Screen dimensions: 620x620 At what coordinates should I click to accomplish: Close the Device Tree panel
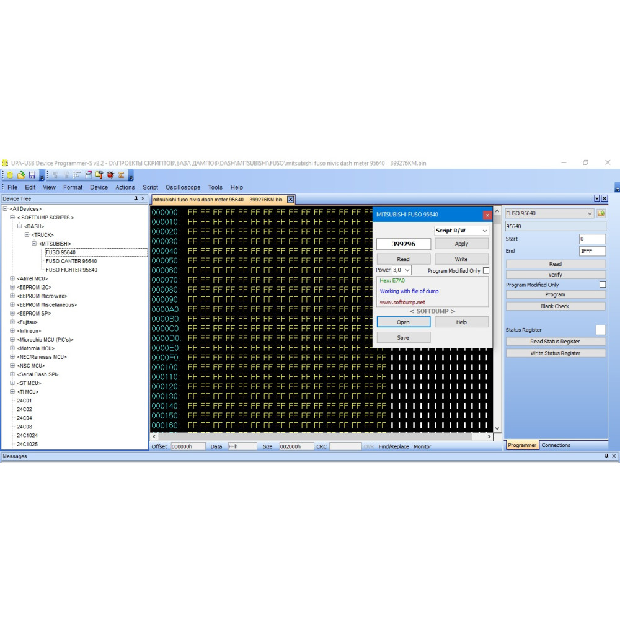click(143, 198)
